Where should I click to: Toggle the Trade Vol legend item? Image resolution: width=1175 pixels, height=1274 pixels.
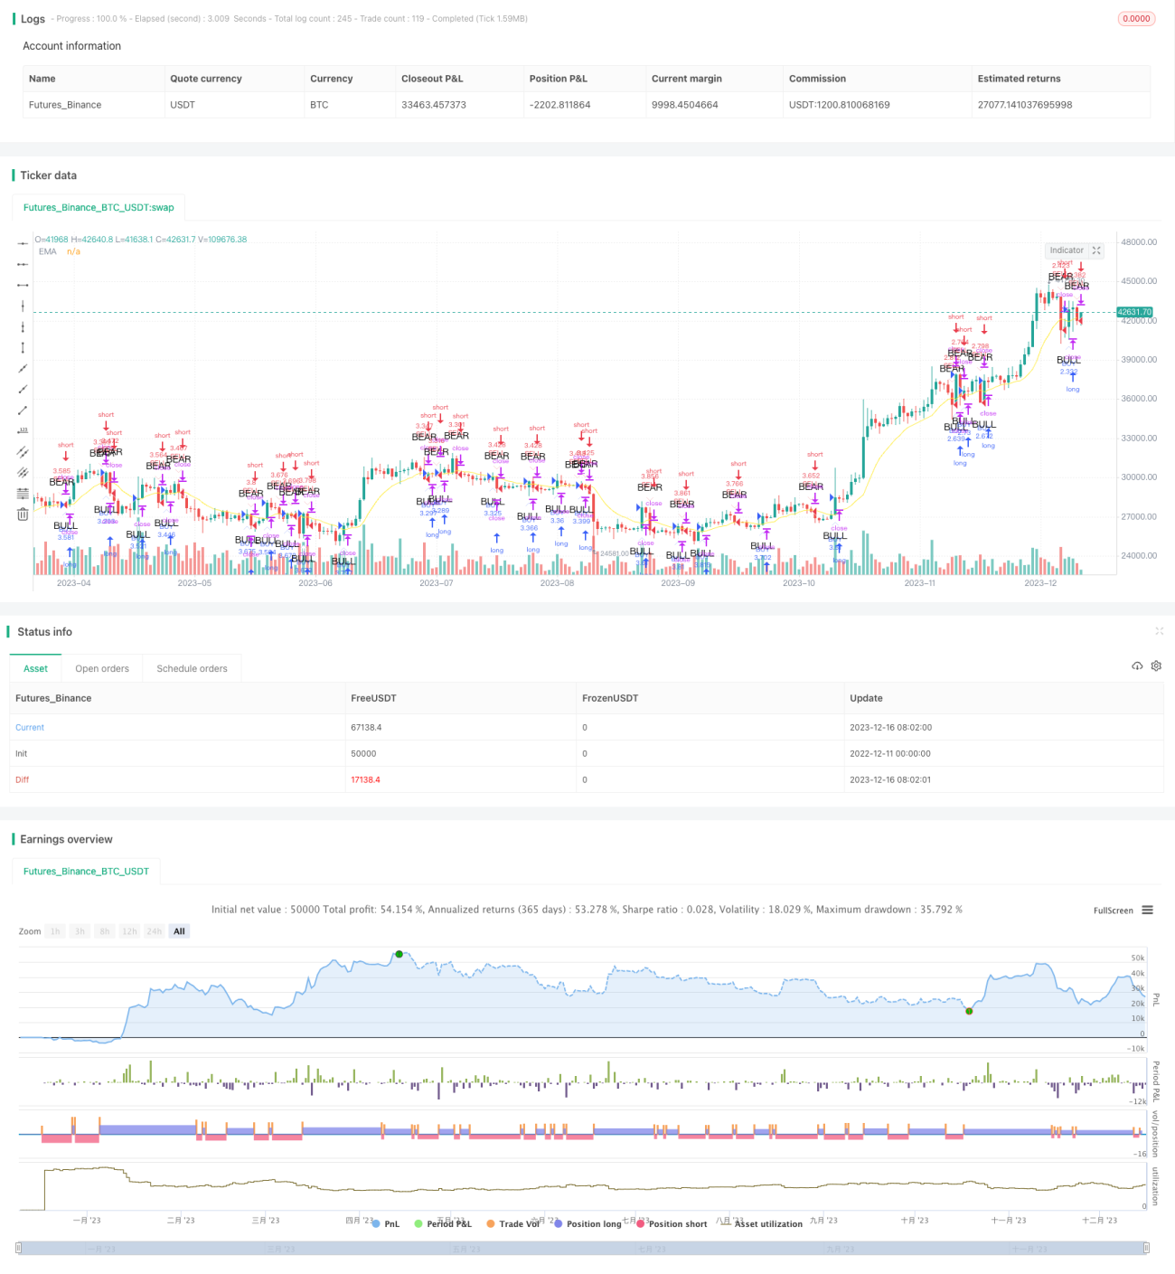pos(512,1223)
